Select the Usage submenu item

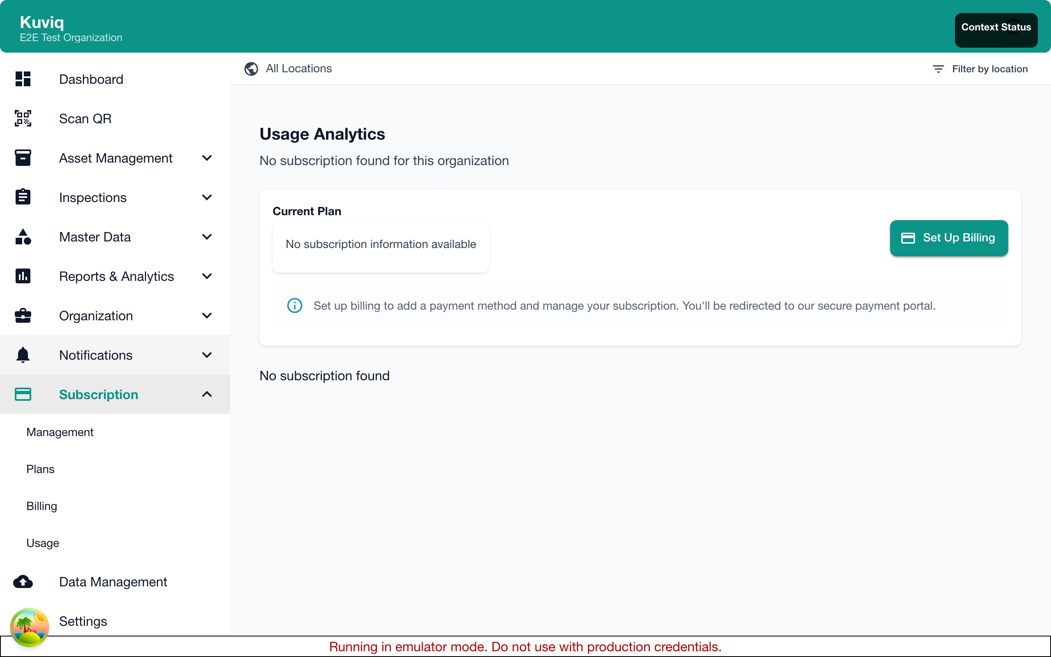click(x=43, y=543)
